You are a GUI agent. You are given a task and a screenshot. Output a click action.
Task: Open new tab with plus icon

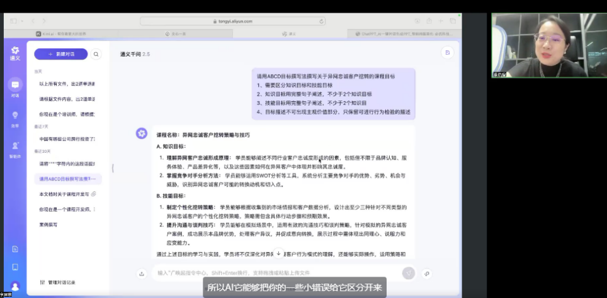coord(441,21)
